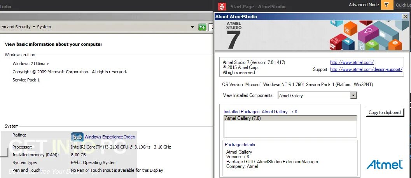Expand the address bar history dropdown arrow
This screenshot has width=411, height=178.
point(192,27)
